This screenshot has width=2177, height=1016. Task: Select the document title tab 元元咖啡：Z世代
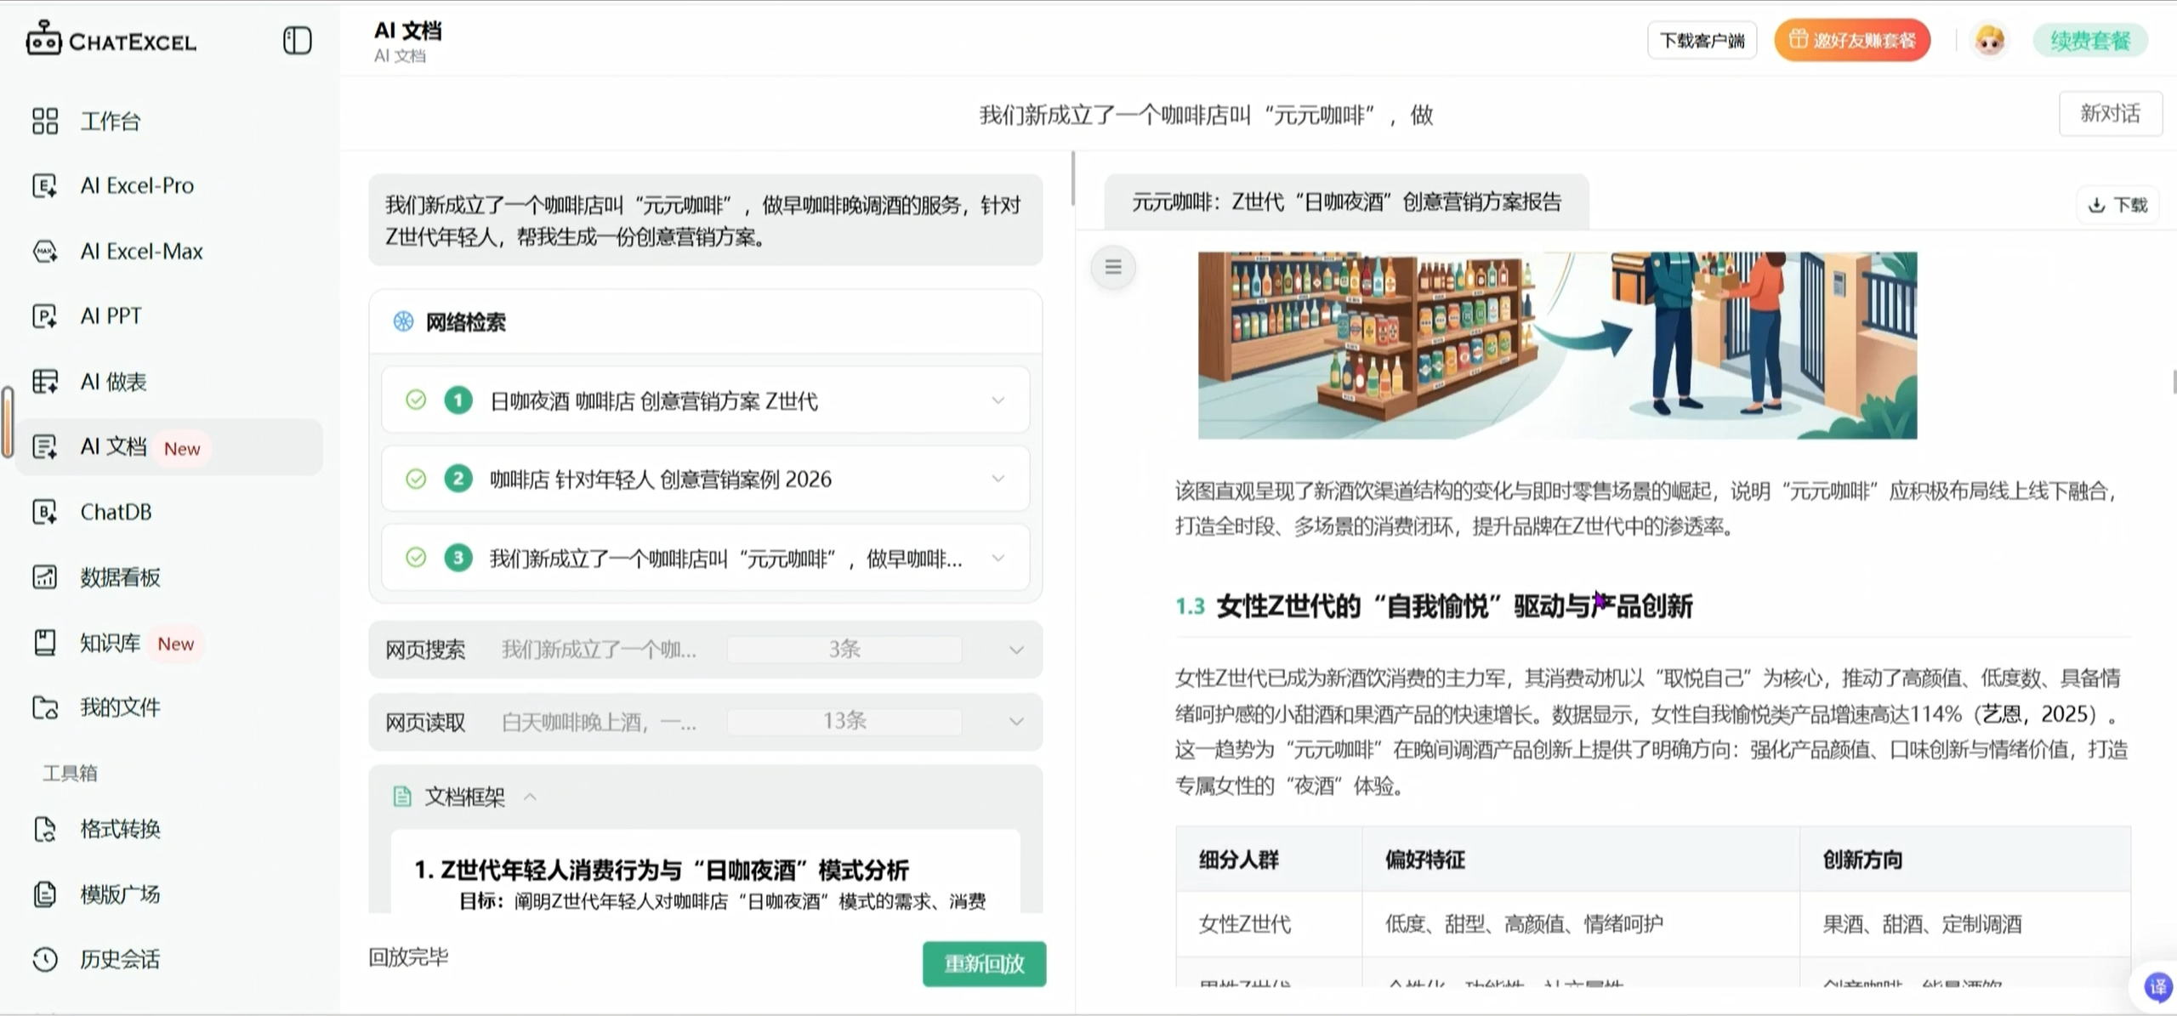[1346, 202]
